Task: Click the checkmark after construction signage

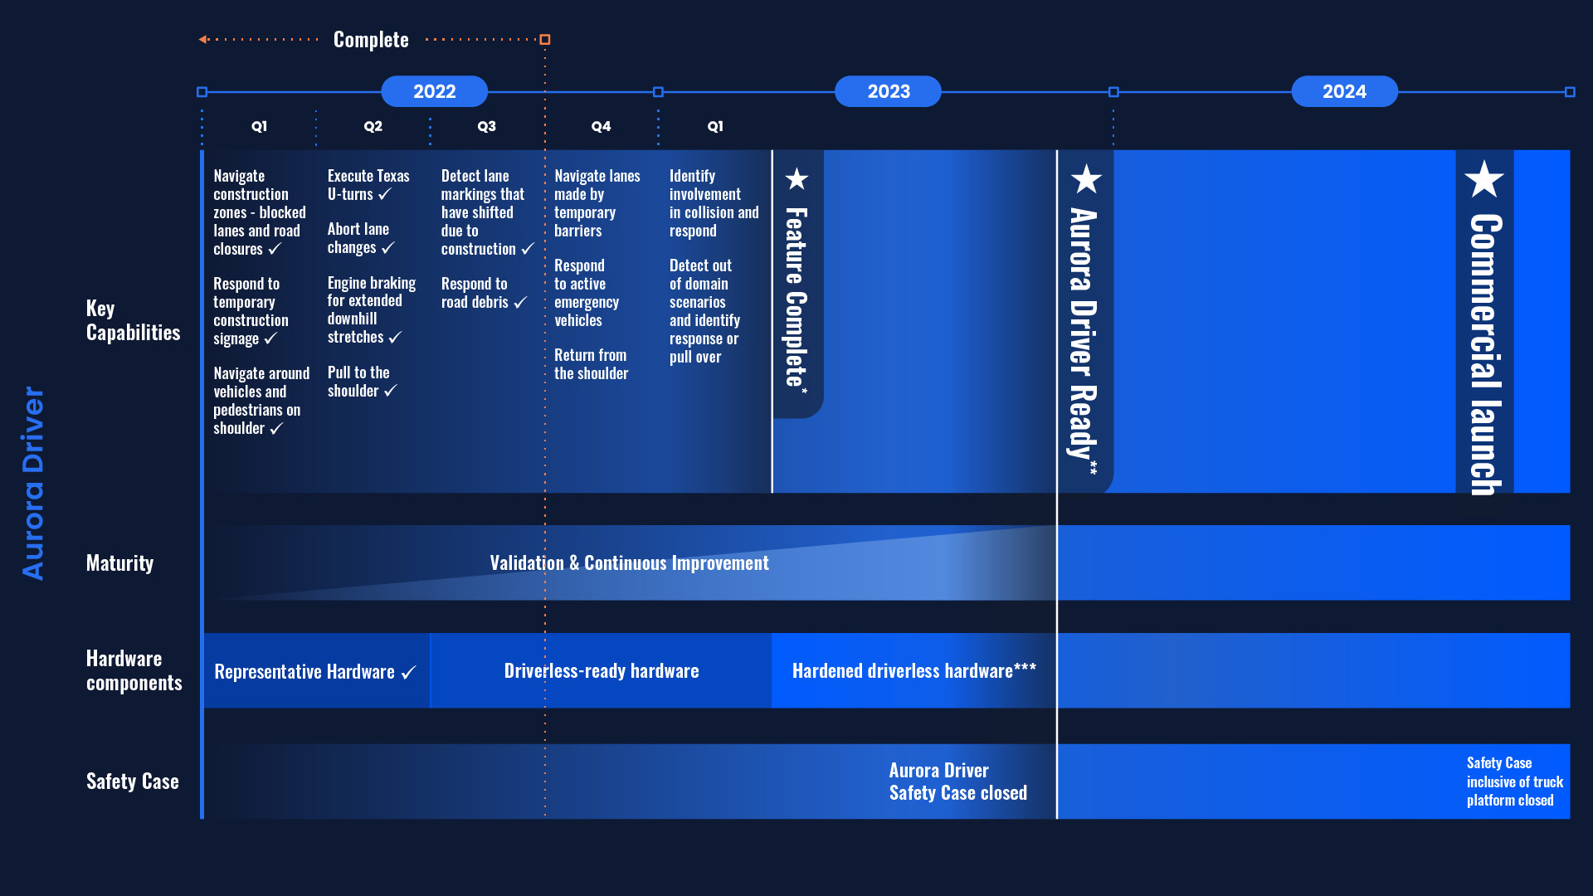Action: 270,338
